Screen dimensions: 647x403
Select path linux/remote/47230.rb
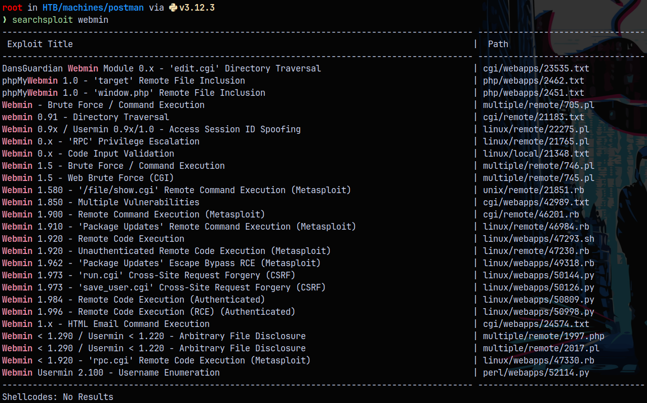point(536,251)
